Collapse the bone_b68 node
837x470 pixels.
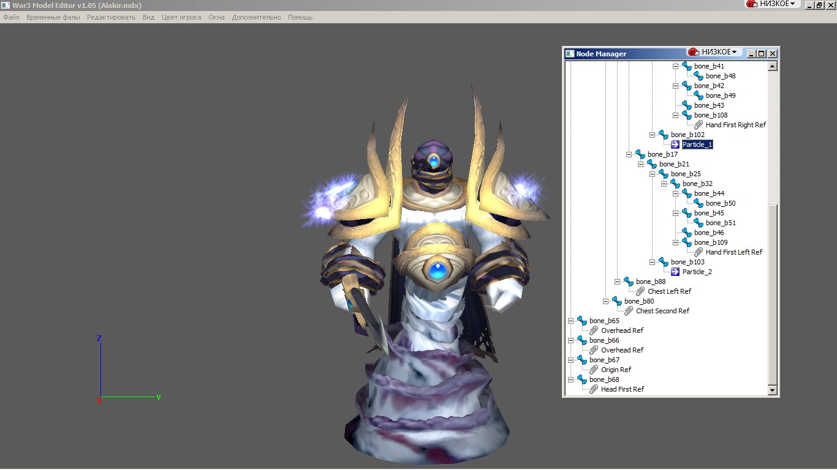pos(571,379)
